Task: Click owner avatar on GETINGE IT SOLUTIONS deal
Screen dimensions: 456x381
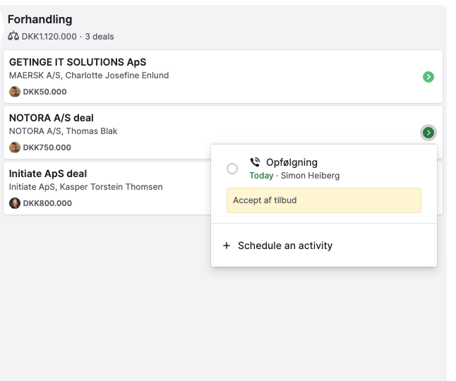Action: [15, 92]
